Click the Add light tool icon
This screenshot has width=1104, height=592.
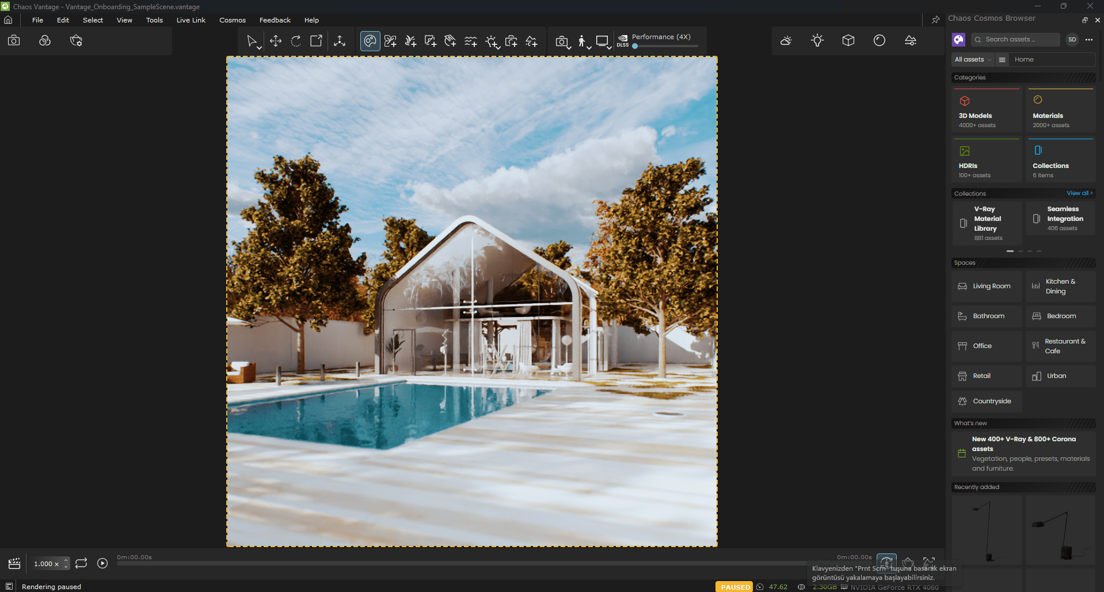[x=492, y=41]
